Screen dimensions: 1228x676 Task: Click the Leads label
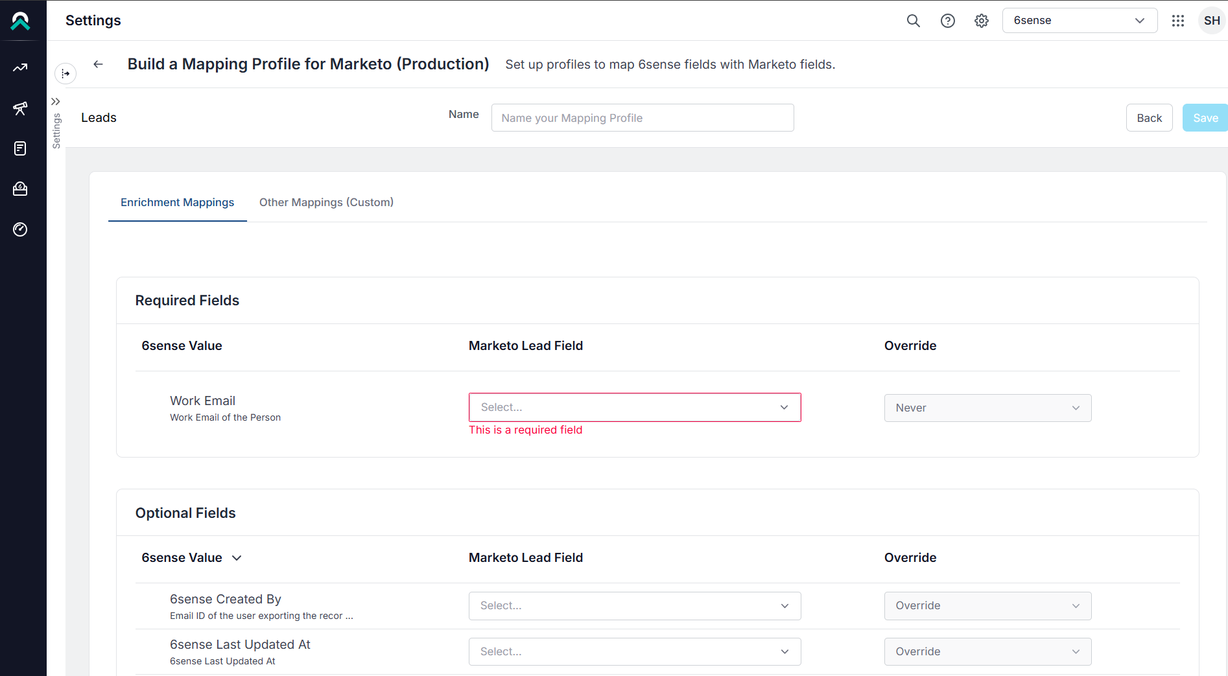[x=99, y=117]
